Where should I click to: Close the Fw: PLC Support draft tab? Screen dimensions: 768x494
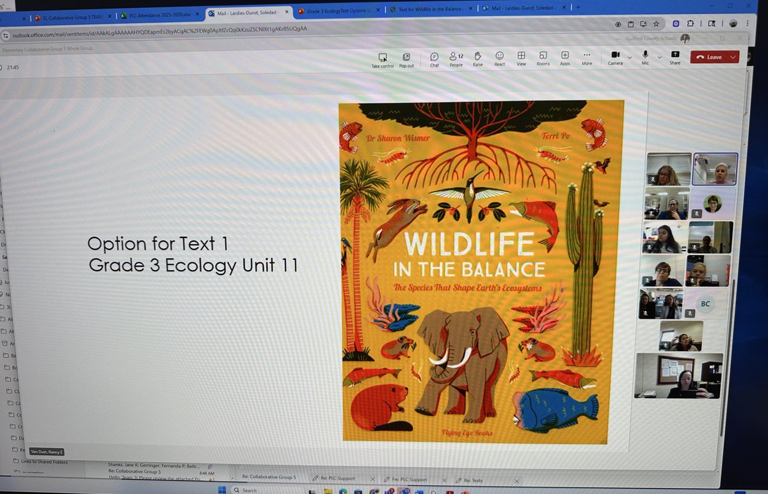[445, 479]
